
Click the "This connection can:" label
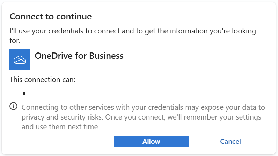(x=42, y=80)
